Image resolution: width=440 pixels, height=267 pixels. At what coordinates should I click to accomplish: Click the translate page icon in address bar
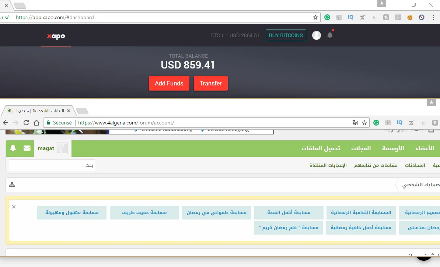click(355, 123)
